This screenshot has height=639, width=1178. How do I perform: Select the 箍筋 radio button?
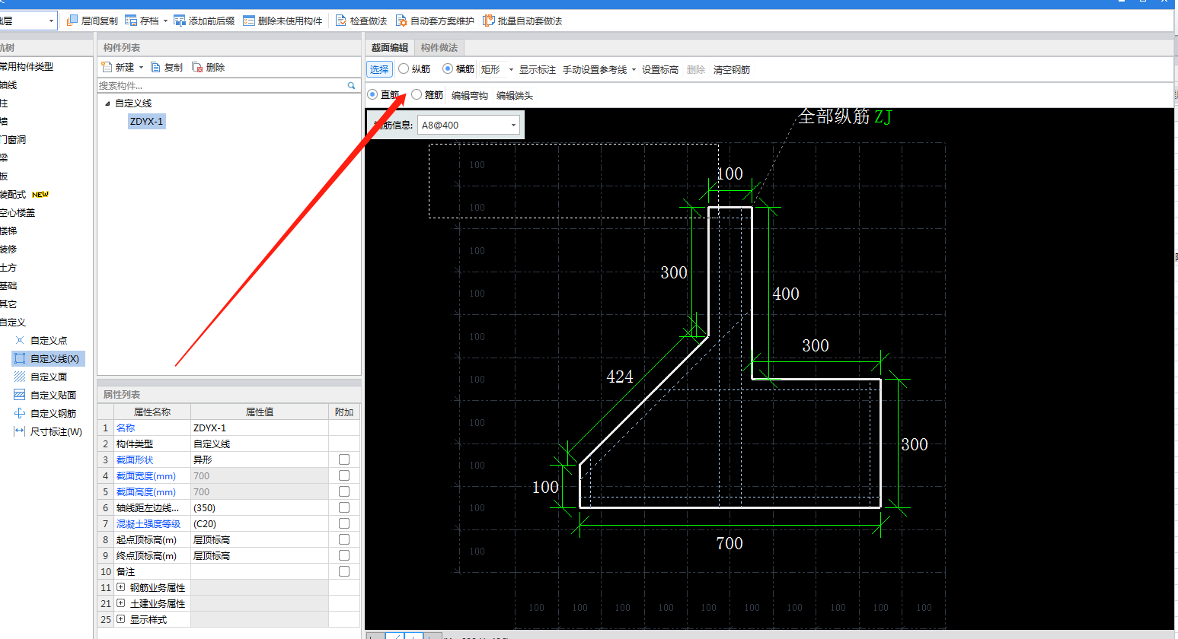417,94
